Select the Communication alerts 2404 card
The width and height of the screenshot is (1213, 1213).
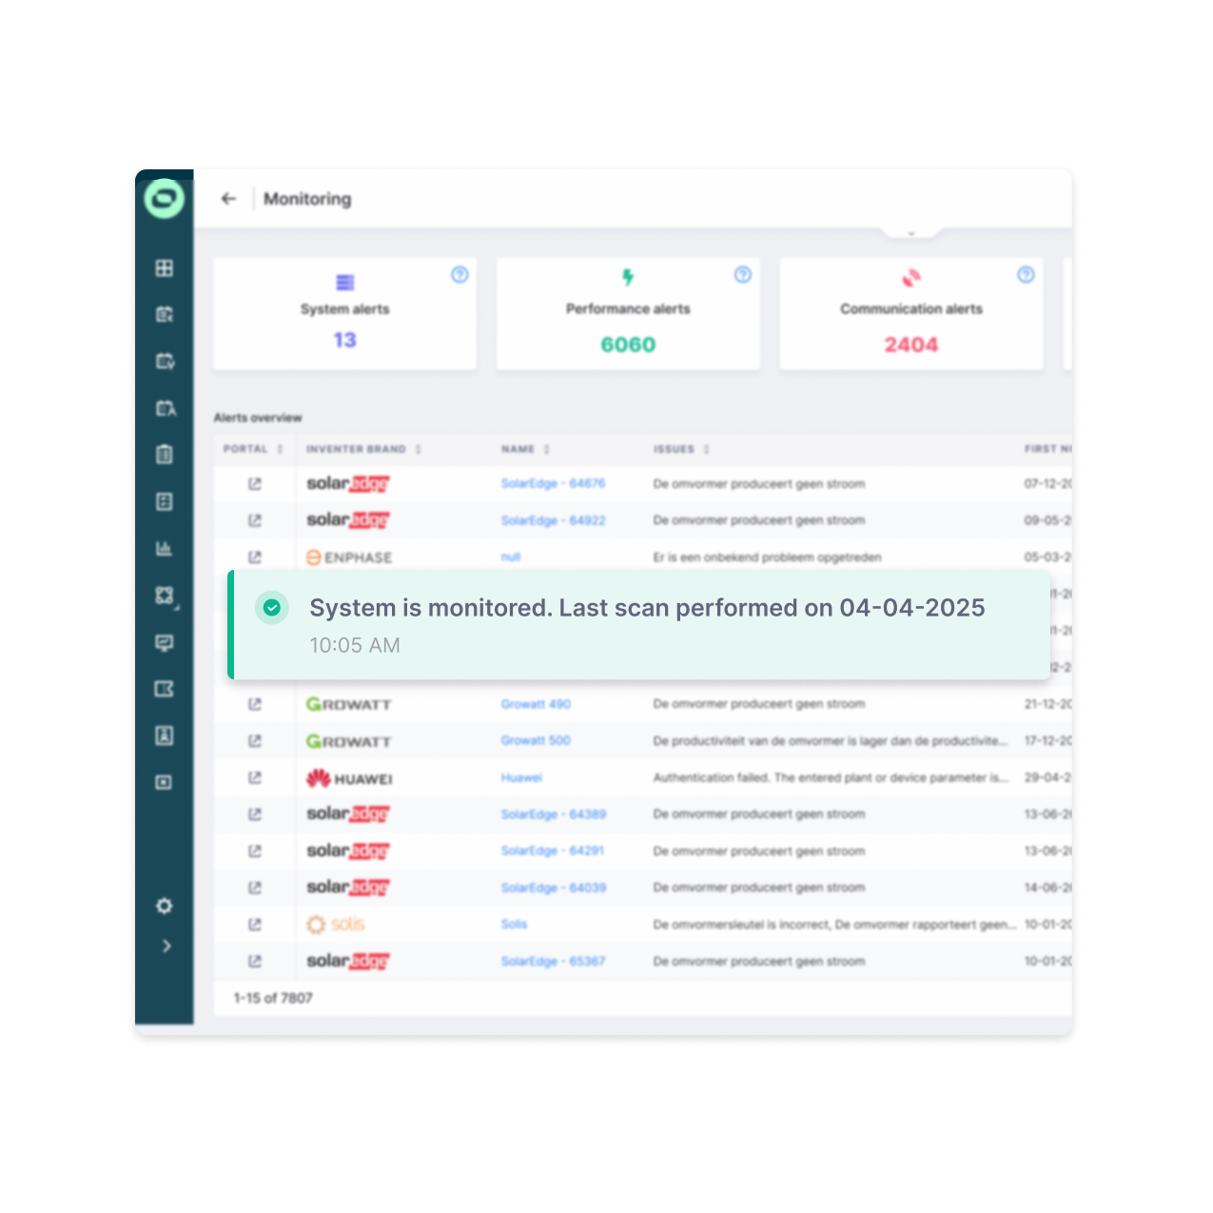click(910, 314)
